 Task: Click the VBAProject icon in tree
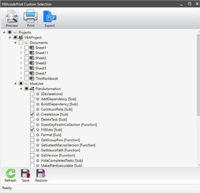(x=21, y=38)
